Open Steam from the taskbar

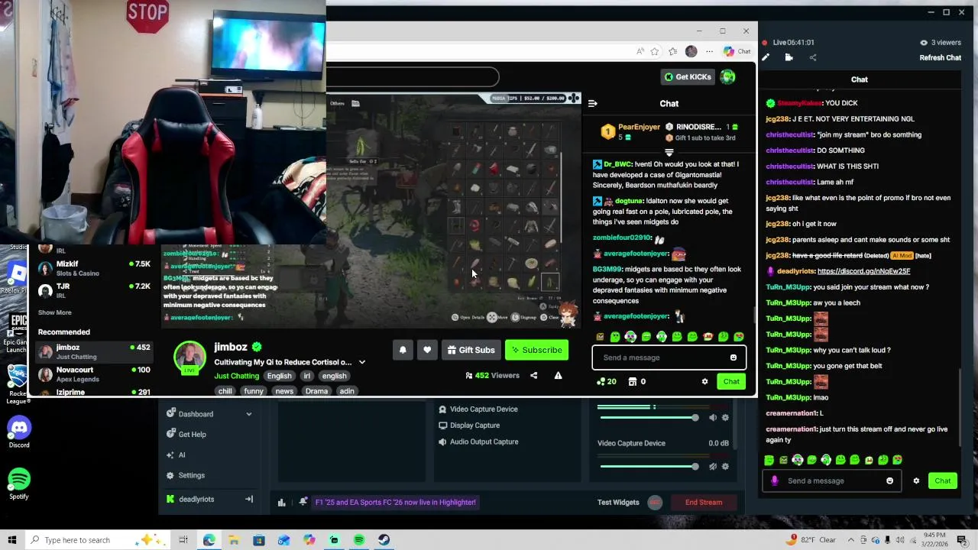384,540
